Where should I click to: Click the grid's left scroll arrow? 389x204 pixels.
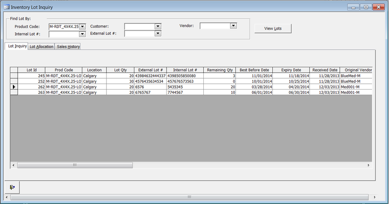tap(13, 165)
